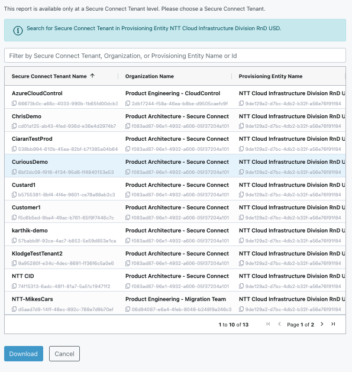The image size is (352, 372).
Task: Jump to the last page of results
Action: pos(333,324)
